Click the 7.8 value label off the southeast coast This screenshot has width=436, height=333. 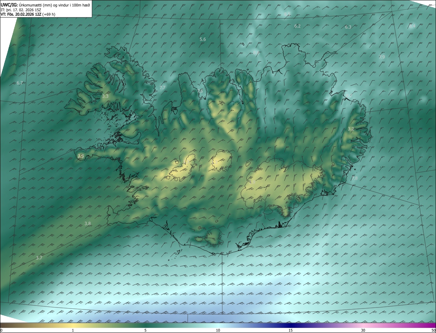[x=355, y=178]
